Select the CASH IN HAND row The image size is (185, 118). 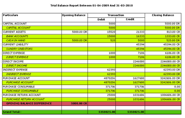tap(92, 41)
